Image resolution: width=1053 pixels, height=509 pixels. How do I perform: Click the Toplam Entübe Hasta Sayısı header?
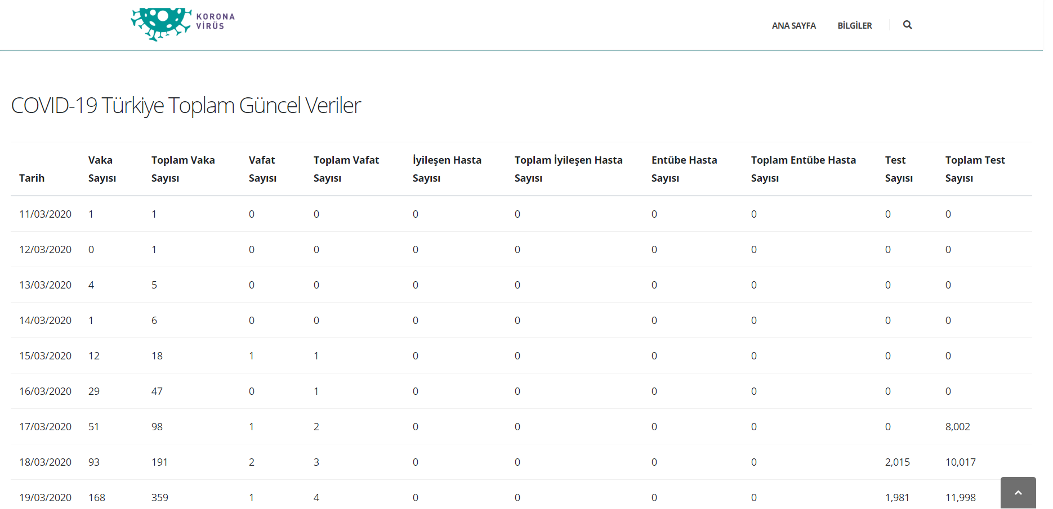[x=803, y=169]
